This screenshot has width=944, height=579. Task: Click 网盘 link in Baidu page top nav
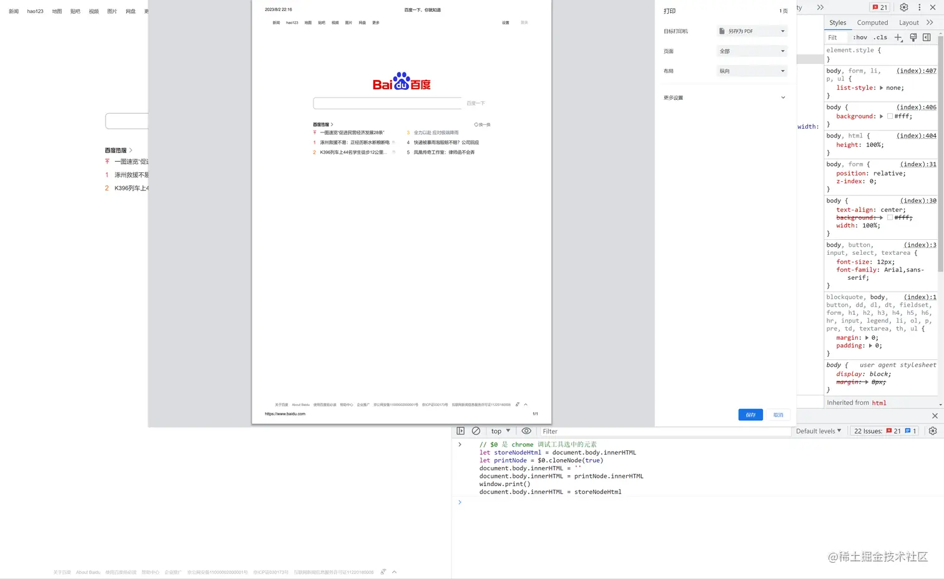[x=130, y=11]
